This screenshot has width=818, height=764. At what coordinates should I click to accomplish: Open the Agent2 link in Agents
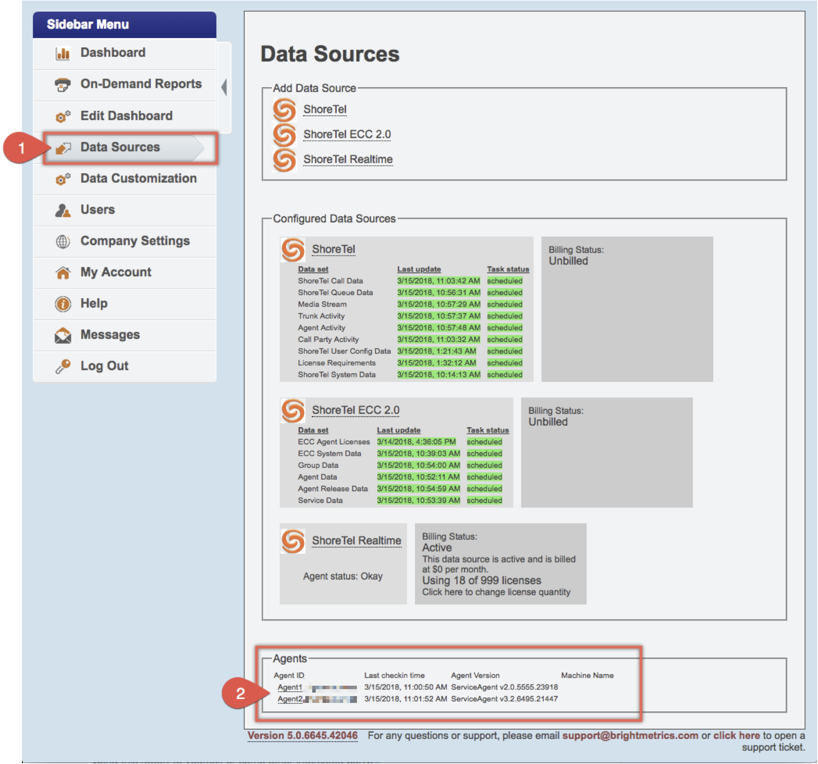coord(290,699)
